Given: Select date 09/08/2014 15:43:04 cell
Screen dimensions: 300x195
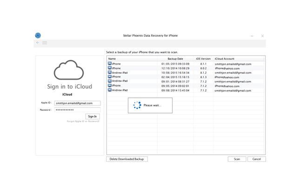Looking at the screenshot, I should click(x=175, y=90).
